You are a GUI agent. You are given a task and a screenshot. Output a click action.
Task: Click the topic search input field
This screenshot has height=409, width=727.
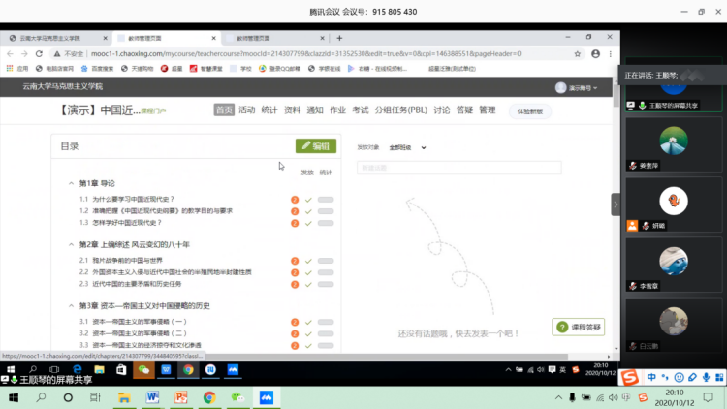click(458, 168)
